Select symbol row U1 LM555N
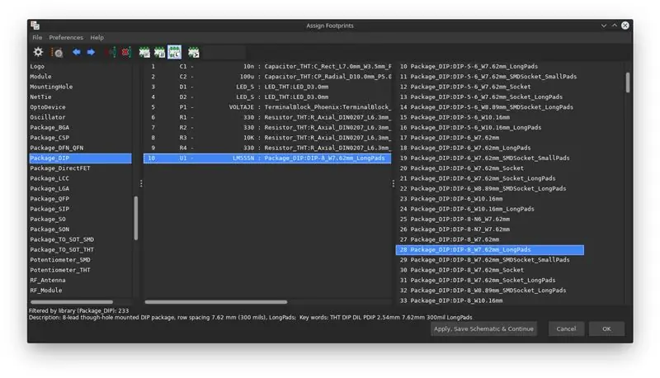The height and width of the screenshot is (378, 660). pos(267,158)
